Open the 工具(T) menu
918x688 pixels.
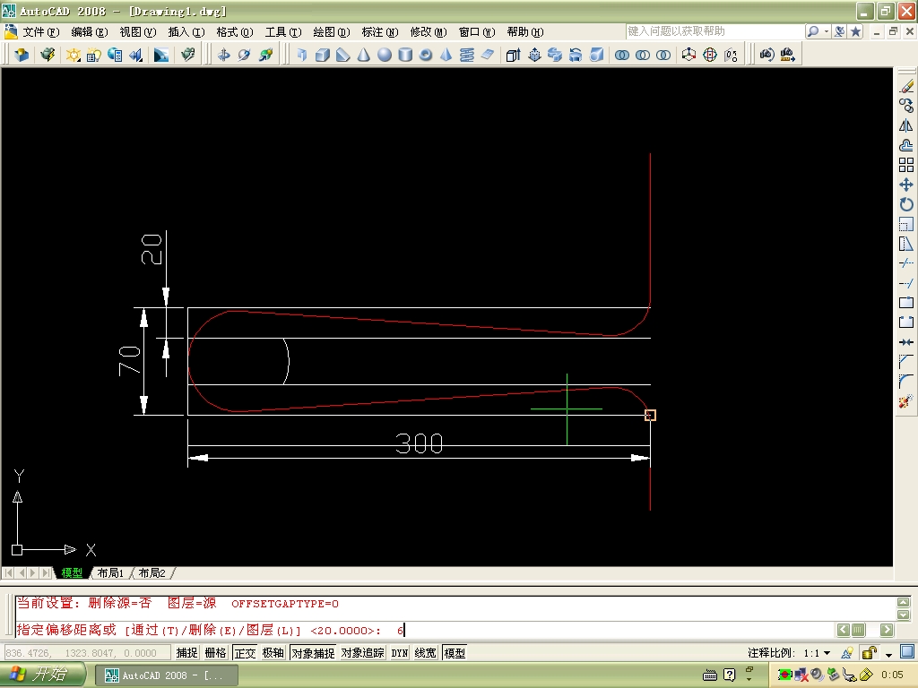click(283, 32)
